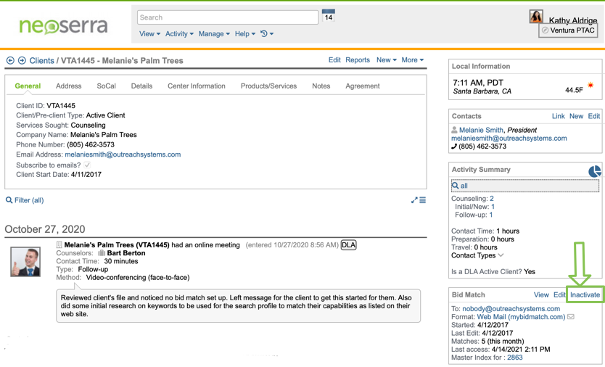The image size is (605, 367).
Task: Open the recent history dropdown
Action: coord(267,34)
